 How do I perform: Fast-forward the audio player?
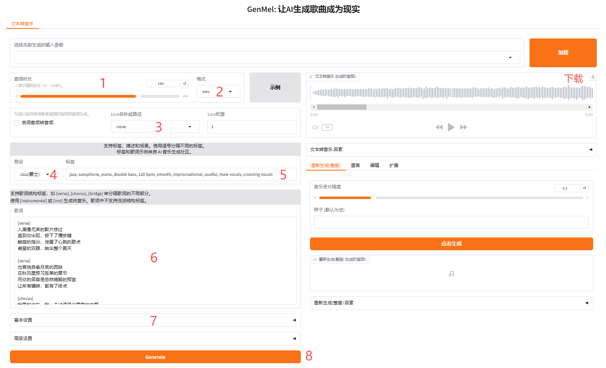(x=464, y=127)
